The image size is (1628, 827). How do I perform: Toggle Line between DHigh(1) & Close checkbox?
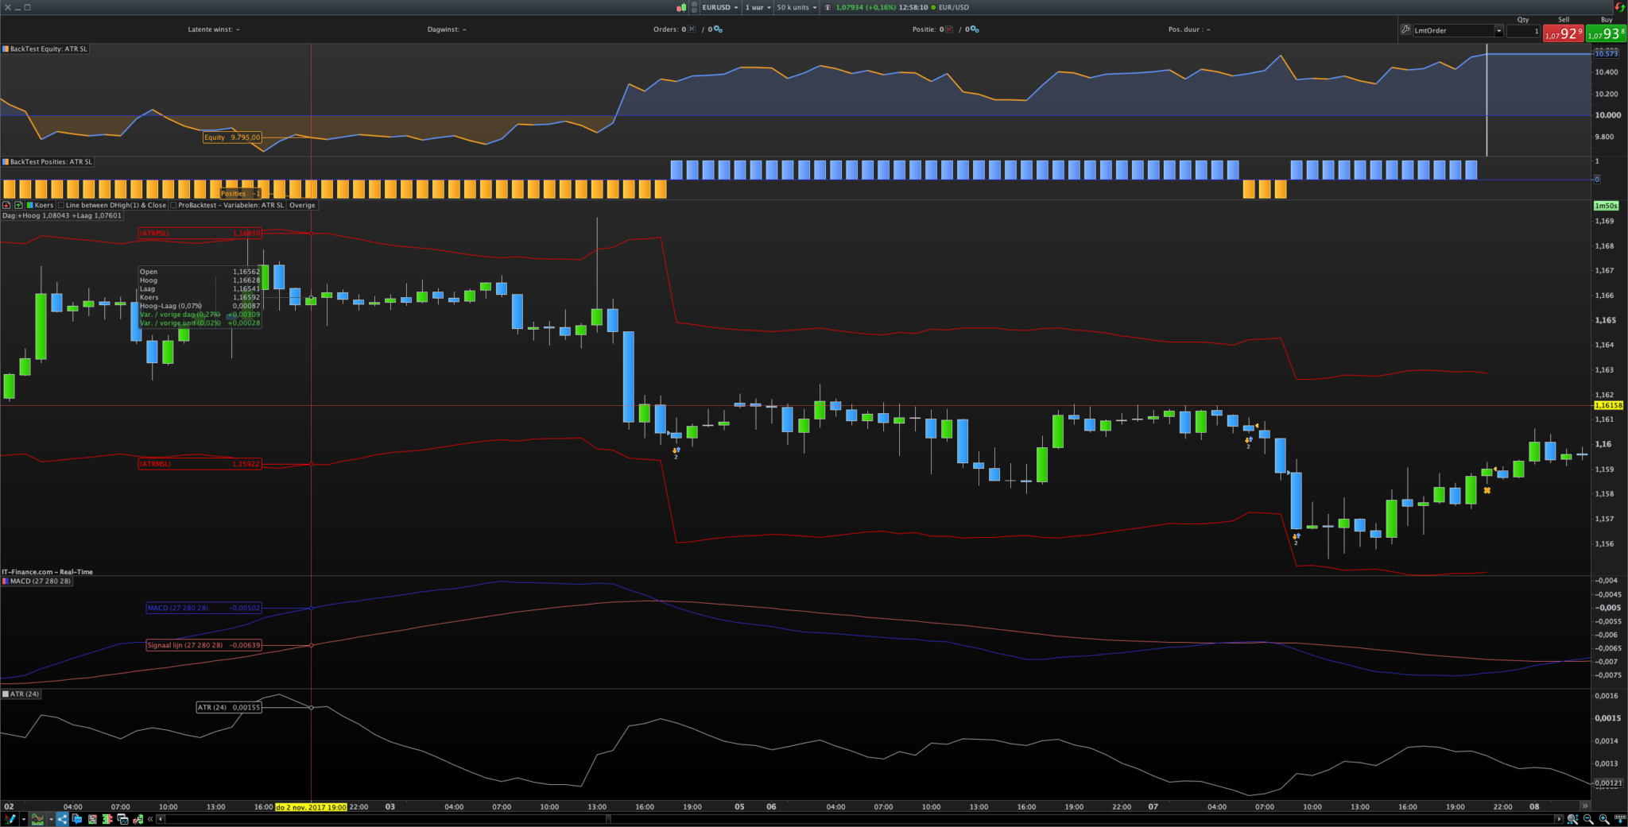(x=61, y=205)
